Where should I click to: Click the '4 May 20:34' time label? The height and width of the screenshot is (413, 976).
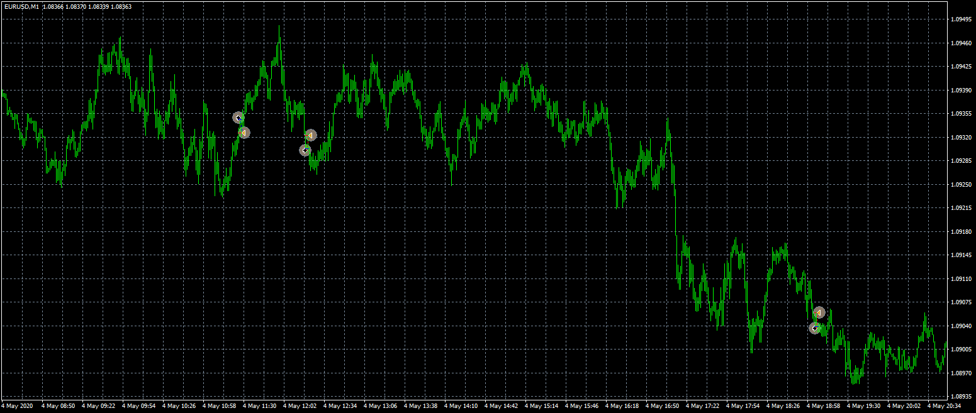(945, 407)
